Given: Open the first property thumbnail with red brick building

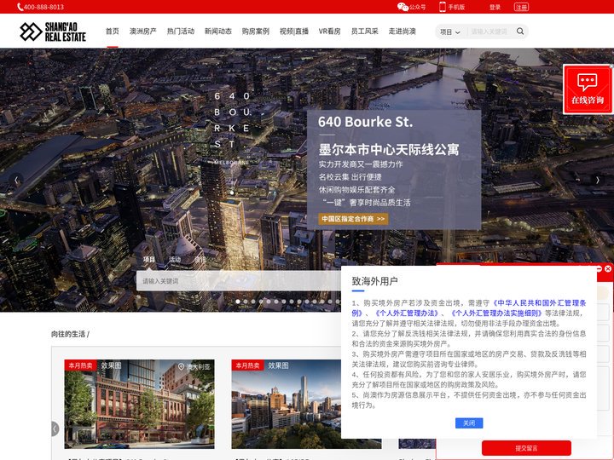Looking at the screenshot, I should click(139, 404).
